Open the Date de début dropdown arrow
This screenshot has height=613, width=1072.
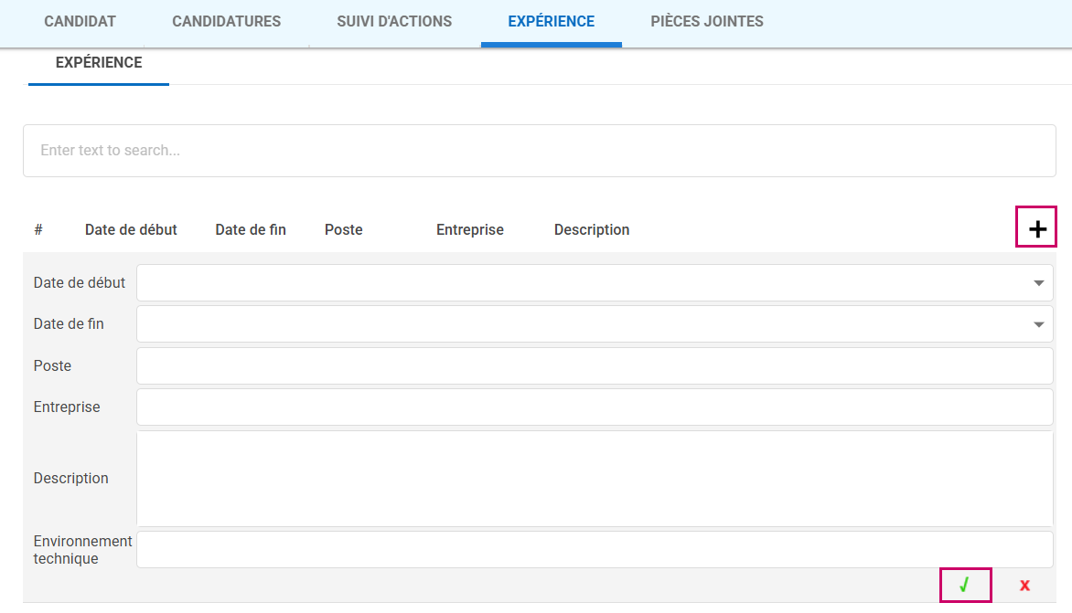[x=1038, y=283]
